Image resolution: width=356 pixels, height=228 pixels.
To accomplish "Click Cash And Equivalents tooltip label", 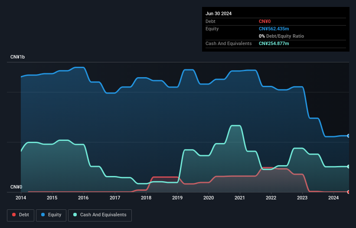I will coord(229,43).
